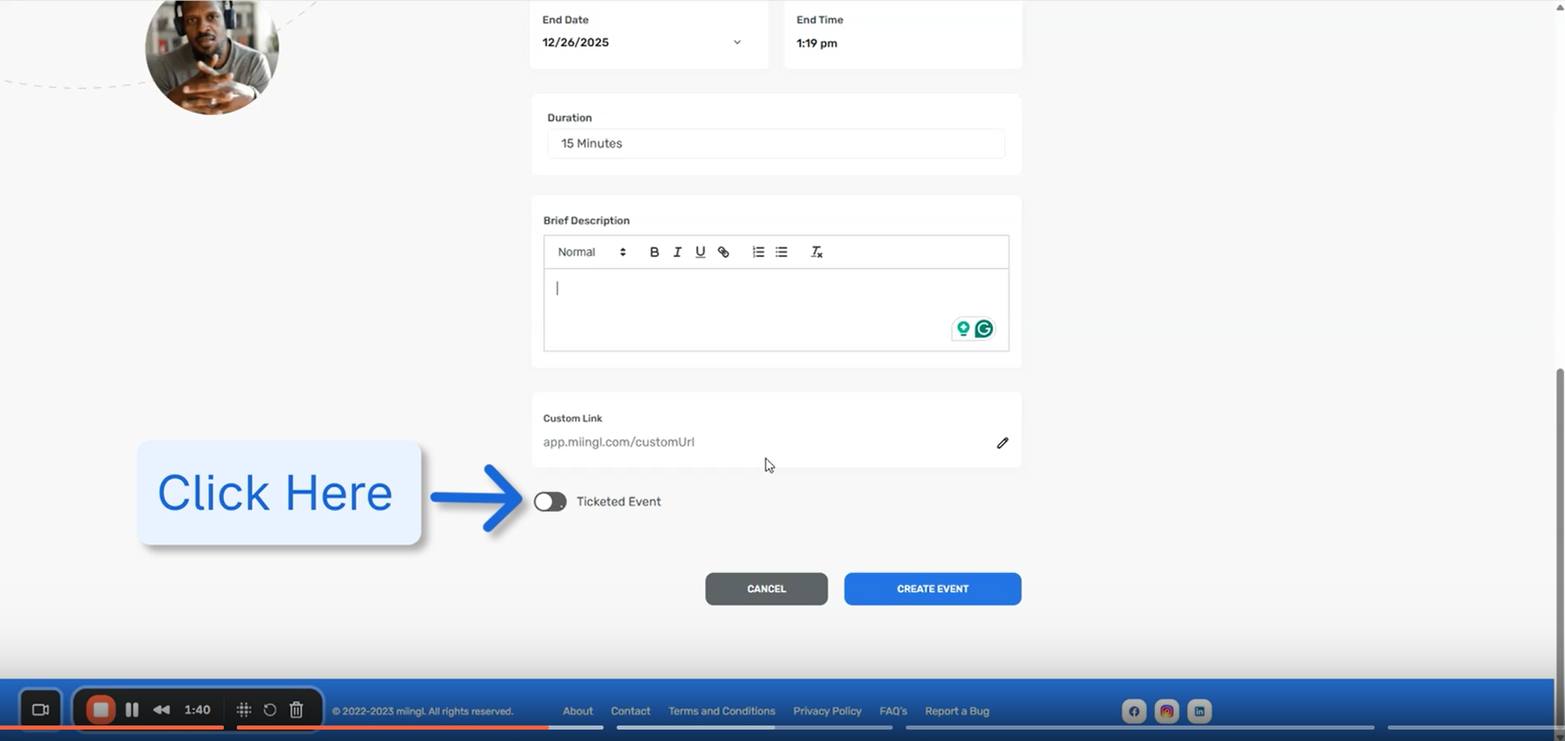
Task: Insert a link in Brief Description
Action: pyautogui.click(x=724, y=252)
